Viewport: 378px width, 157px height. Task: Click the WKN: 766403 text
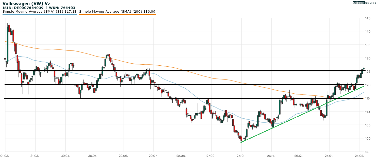[62, 8]
